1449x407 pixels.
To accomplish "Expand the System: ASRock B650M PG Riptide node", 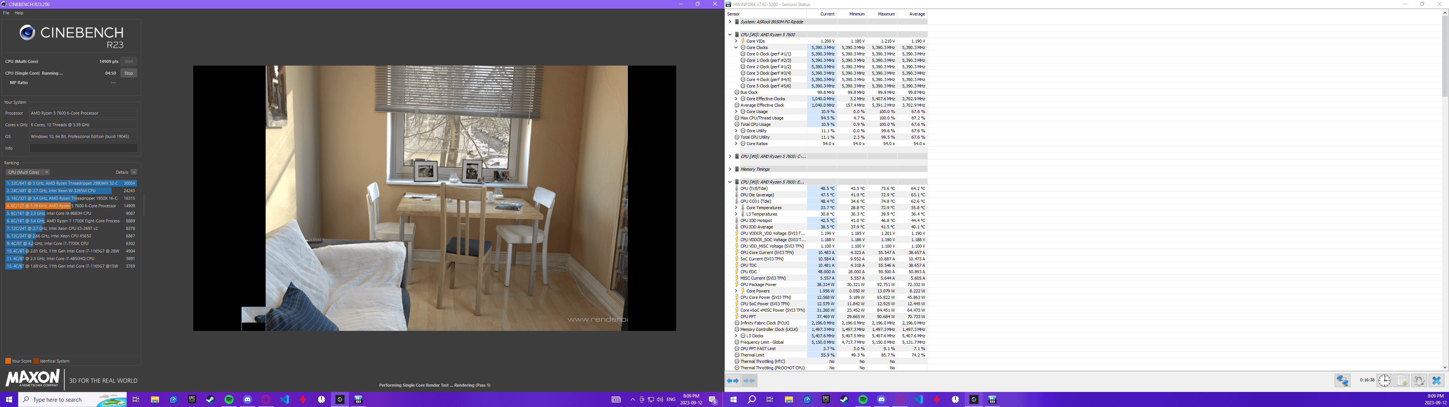I will (730, 22).
